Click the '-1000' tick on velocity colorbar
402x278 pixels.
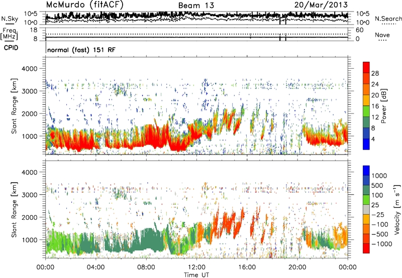pyautogui.click(x=381, y=244)
